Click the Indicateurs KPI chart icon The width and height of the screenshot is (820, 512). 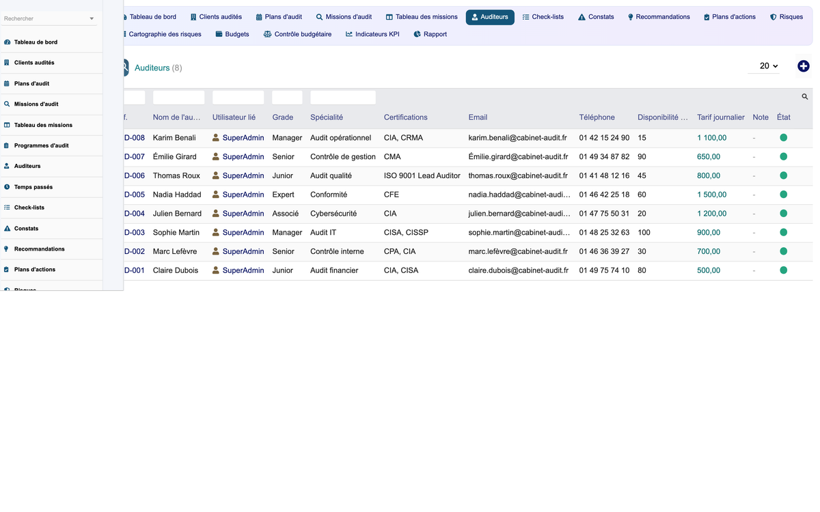[349, 34]
